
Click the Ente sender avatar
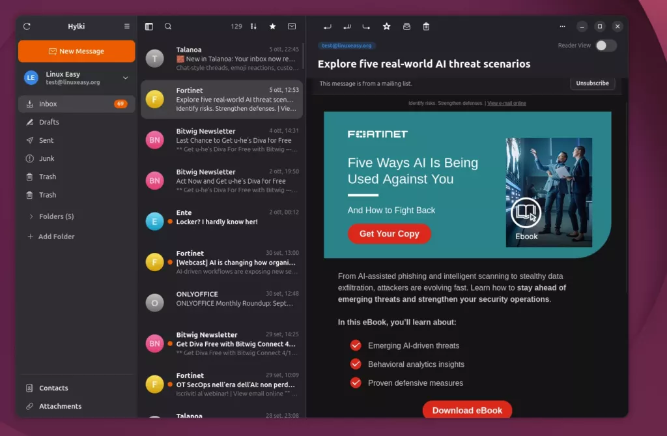(155, 222)
